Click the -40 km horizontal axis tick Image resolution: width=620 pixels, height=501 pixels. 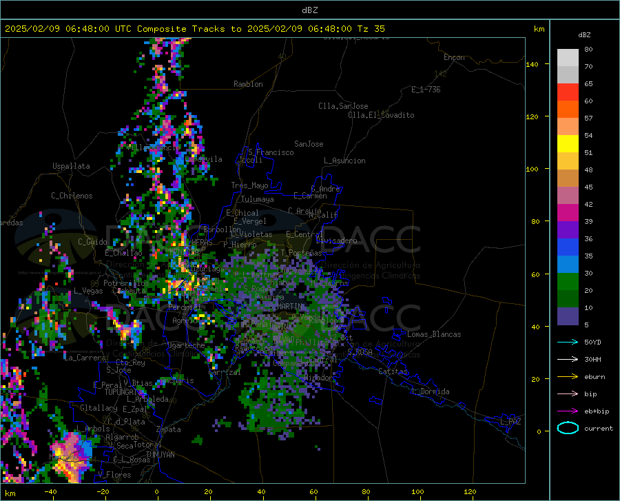point(50,491)
